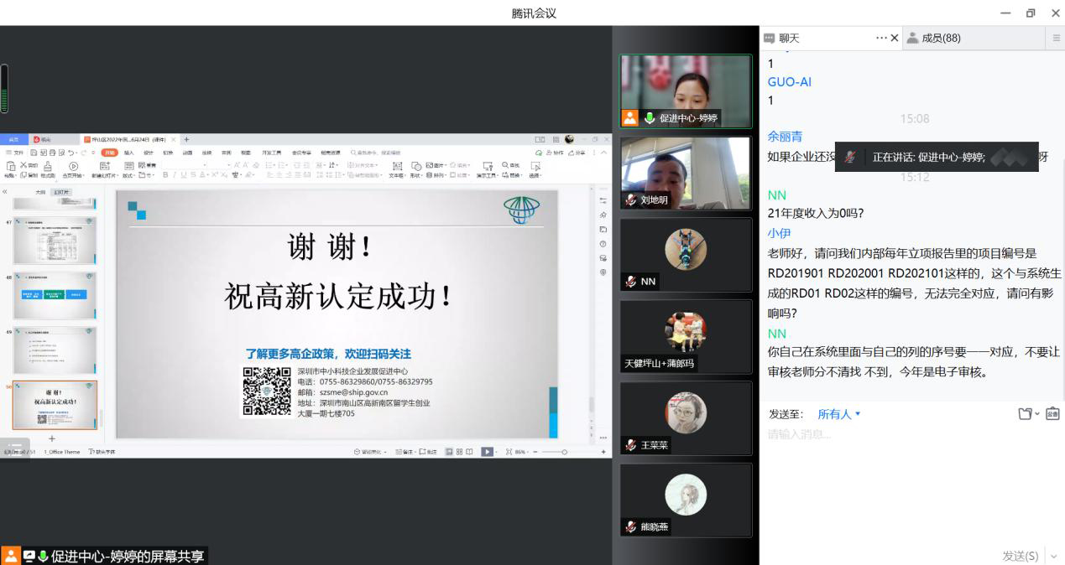Click the 余丽青 sender name in chat
The height and width of the screenshot is (565, 1065).
[x=785, y=136]
